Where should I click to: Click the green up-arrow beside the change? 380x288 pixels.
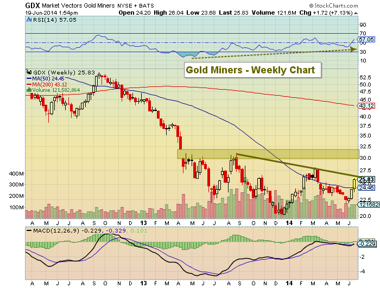[356, 13]
